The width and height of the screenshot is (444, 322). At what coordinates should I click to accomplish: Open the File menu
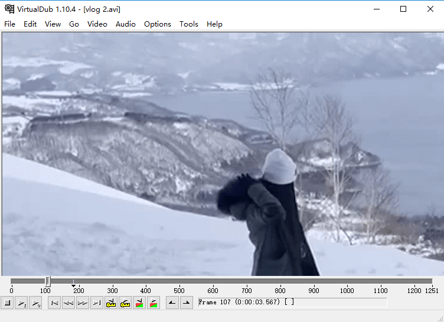click(9, 24)
